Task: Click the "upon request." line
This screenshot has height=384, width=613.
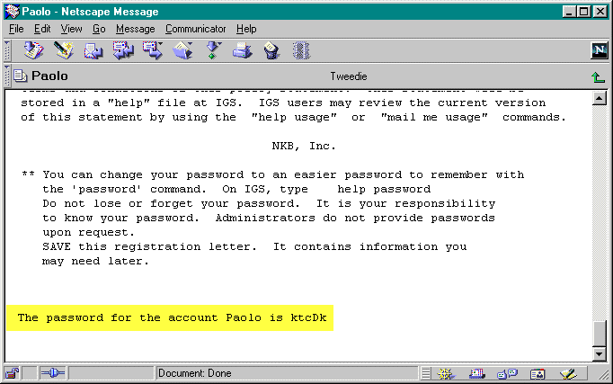Action: point(88,232)
